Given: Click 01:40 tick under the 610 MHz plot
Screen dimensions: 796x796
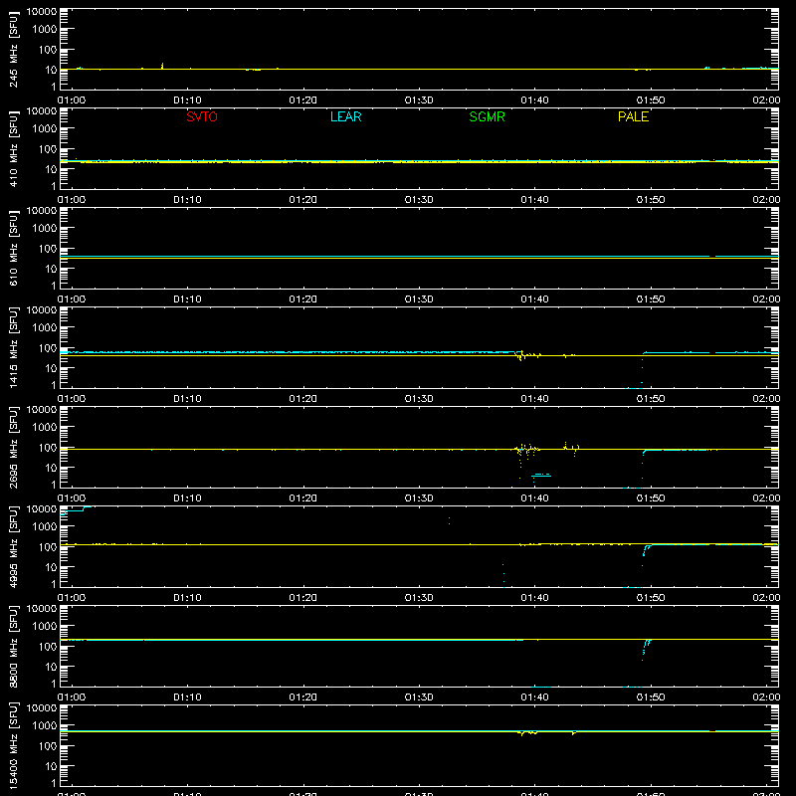Looking at the screenshot, I should pos(534,299).
